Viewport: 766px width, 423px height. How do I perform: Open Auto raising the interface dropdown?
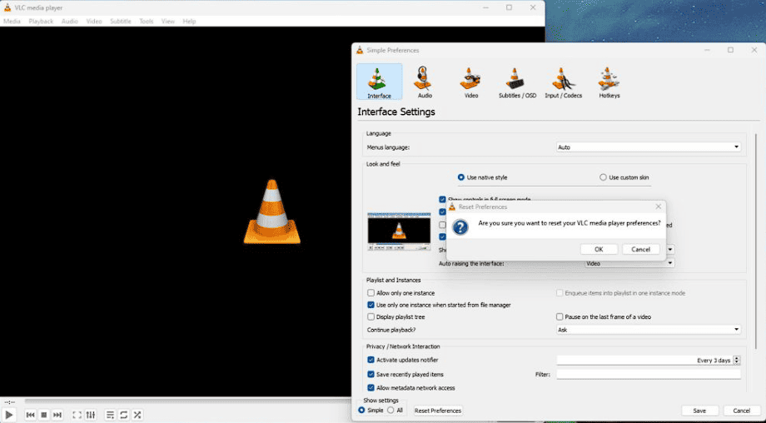629,263
